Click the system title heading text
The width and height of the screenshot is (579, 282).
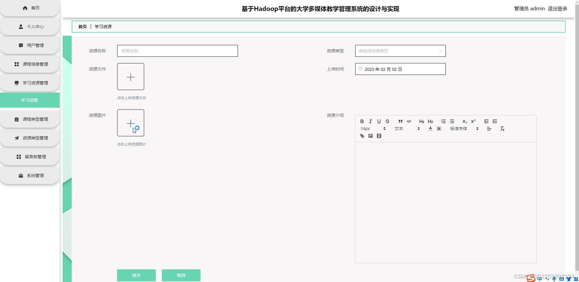[x=320, y=9]
